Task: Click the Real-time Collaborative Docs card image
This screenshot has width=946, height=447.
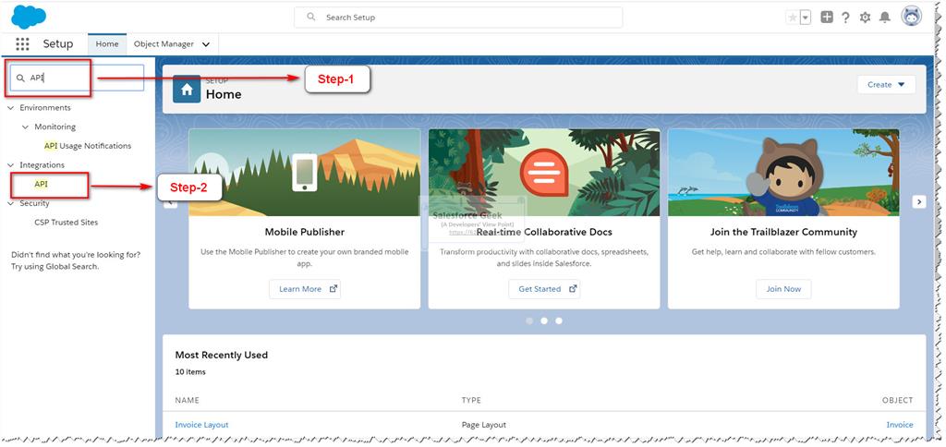Action: tap(544, 173)
